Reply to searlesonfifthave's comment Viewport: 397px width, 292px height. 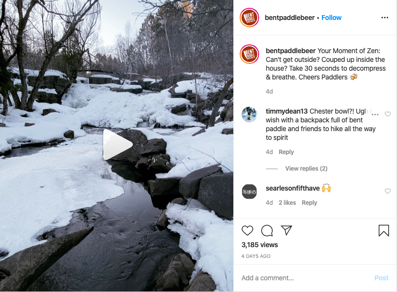click(309, 203)
